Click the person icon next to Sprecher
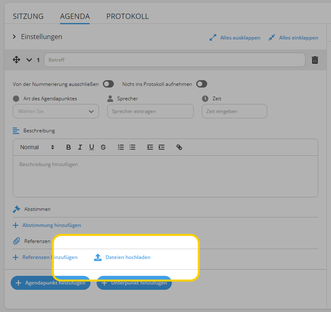 coord(110,99)
